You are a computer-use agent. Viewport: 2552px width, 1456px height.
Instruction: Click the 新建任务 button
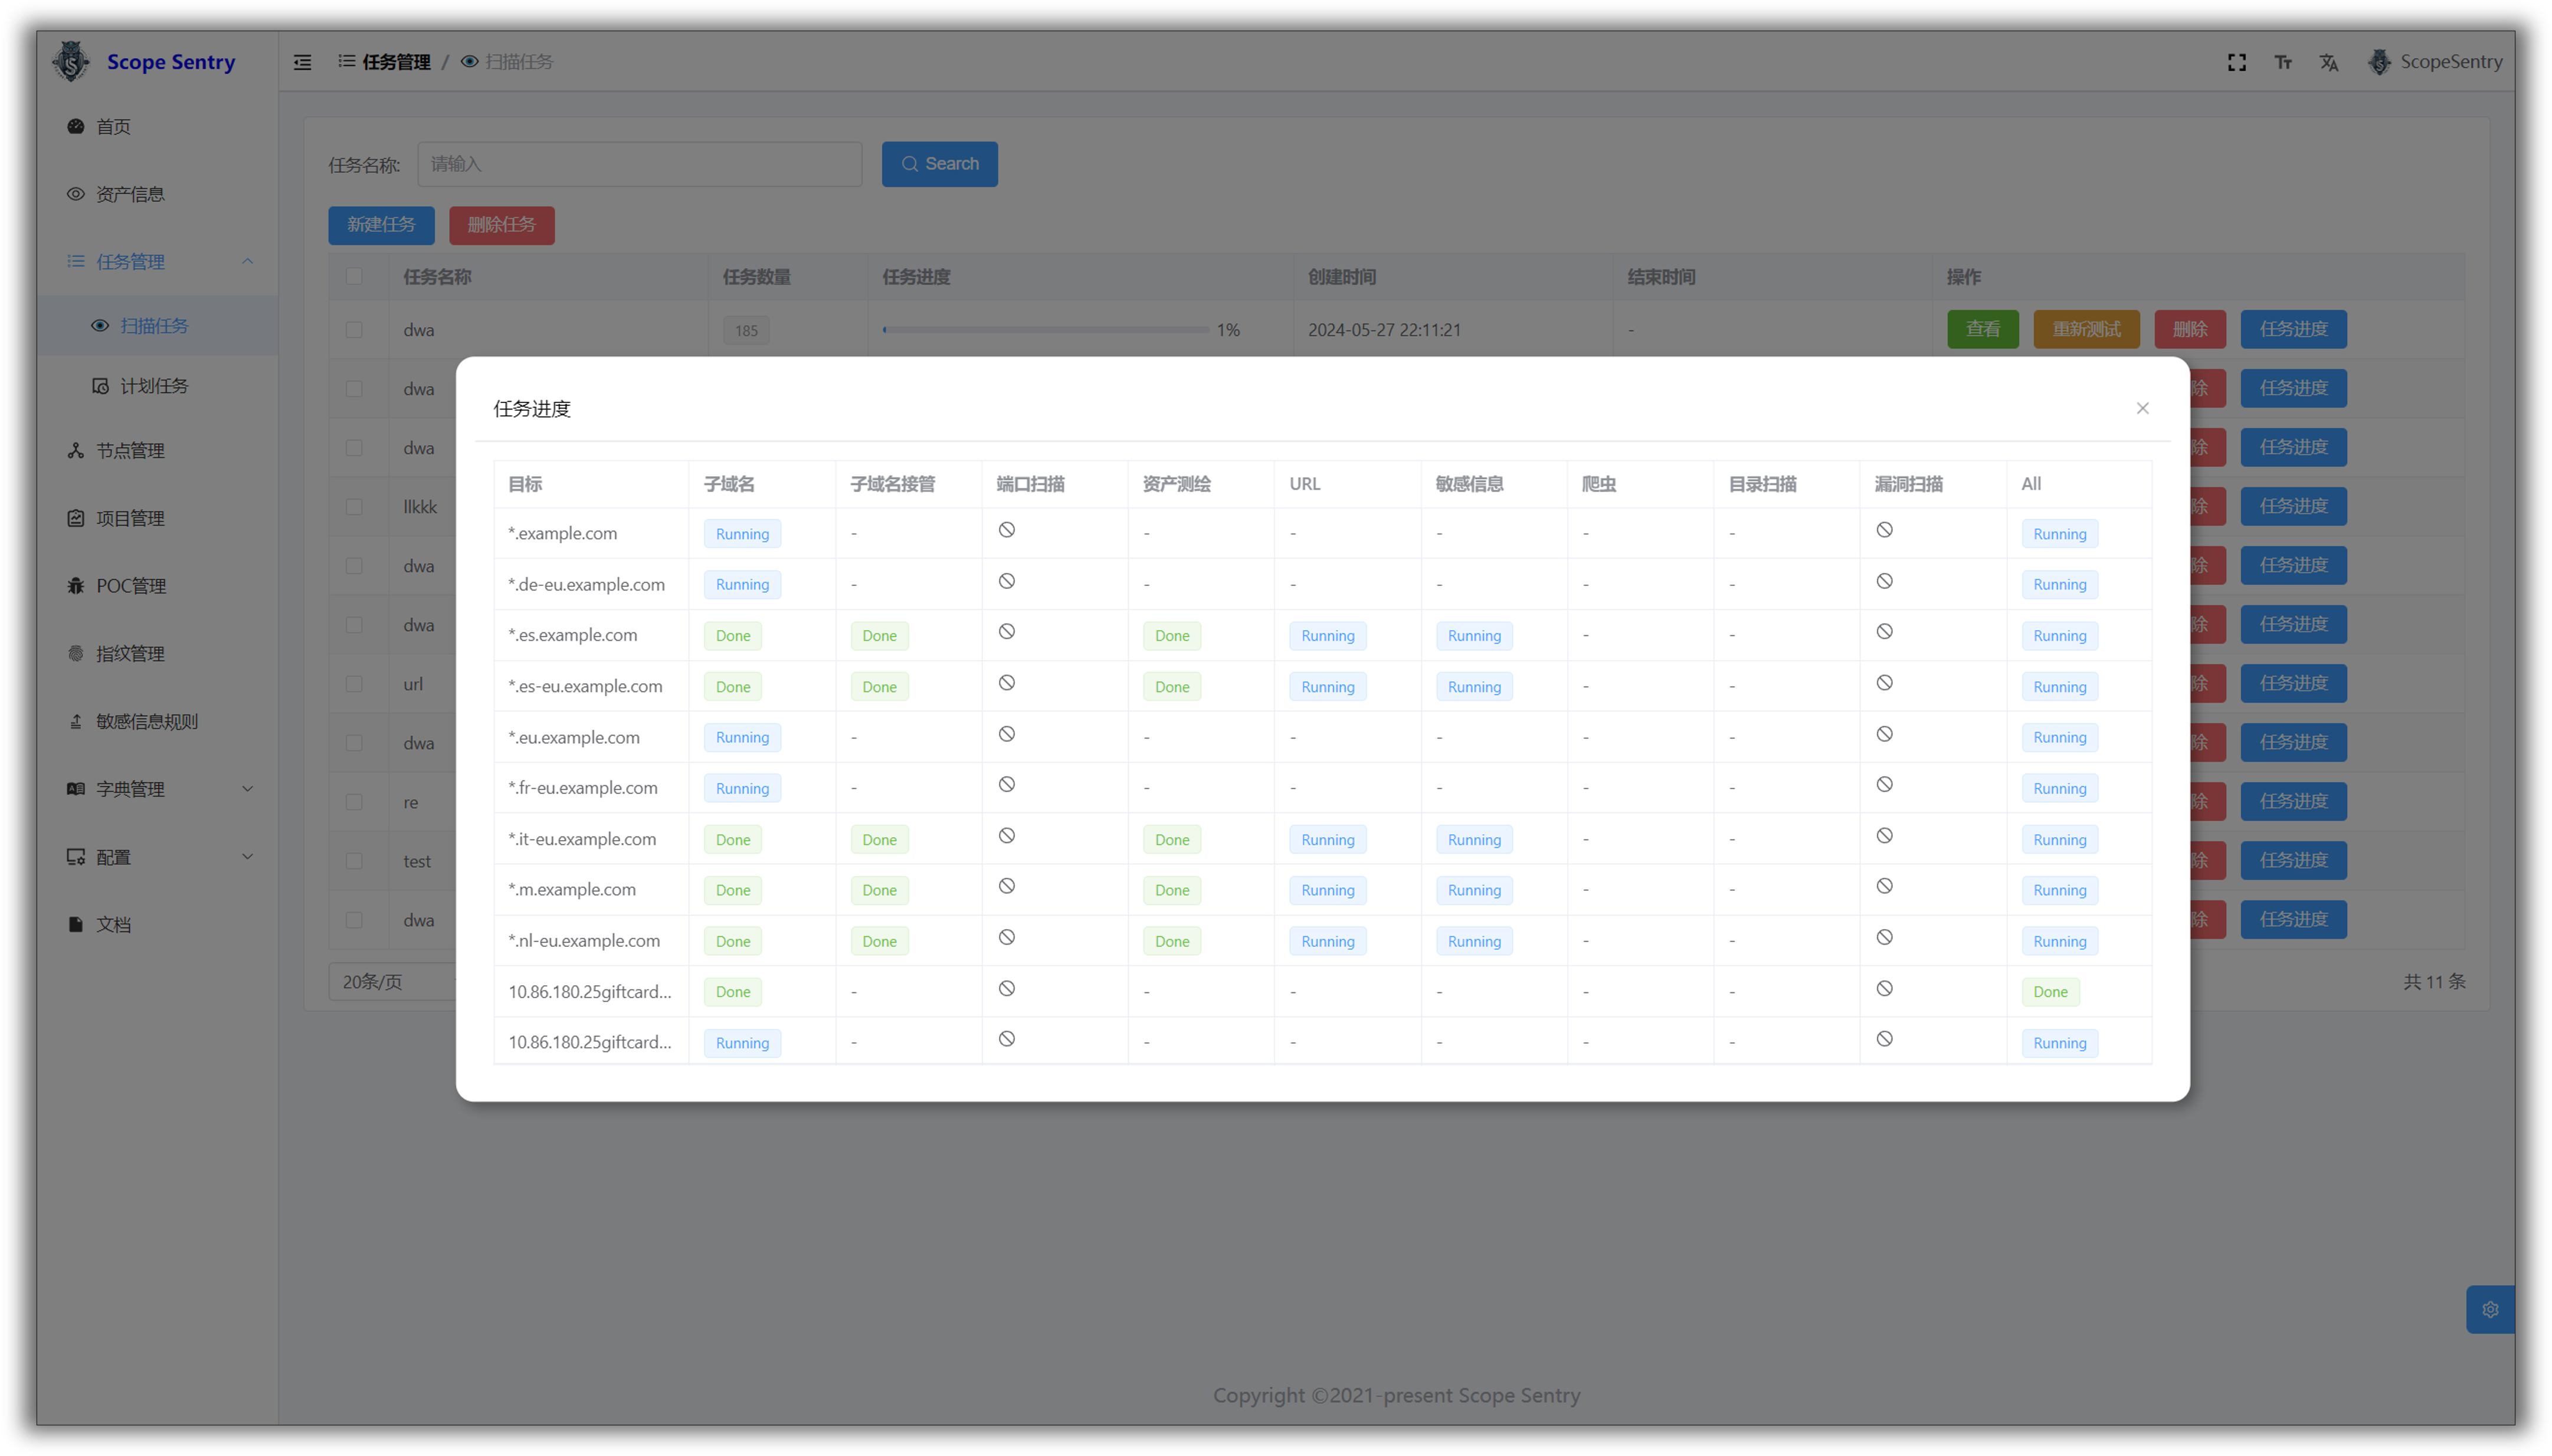[x=381, y=225]
